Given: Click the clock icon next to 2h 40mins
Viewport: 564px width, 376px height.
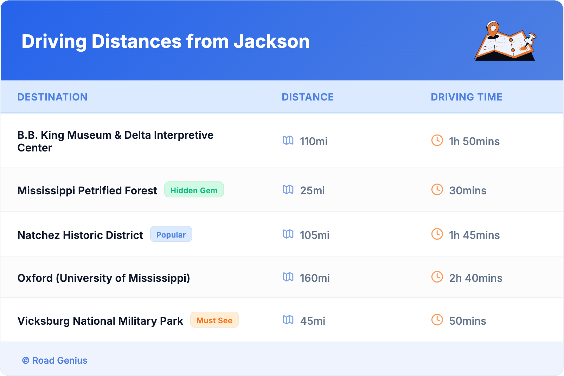Looking at the screenshot, I should click(437, 277).
